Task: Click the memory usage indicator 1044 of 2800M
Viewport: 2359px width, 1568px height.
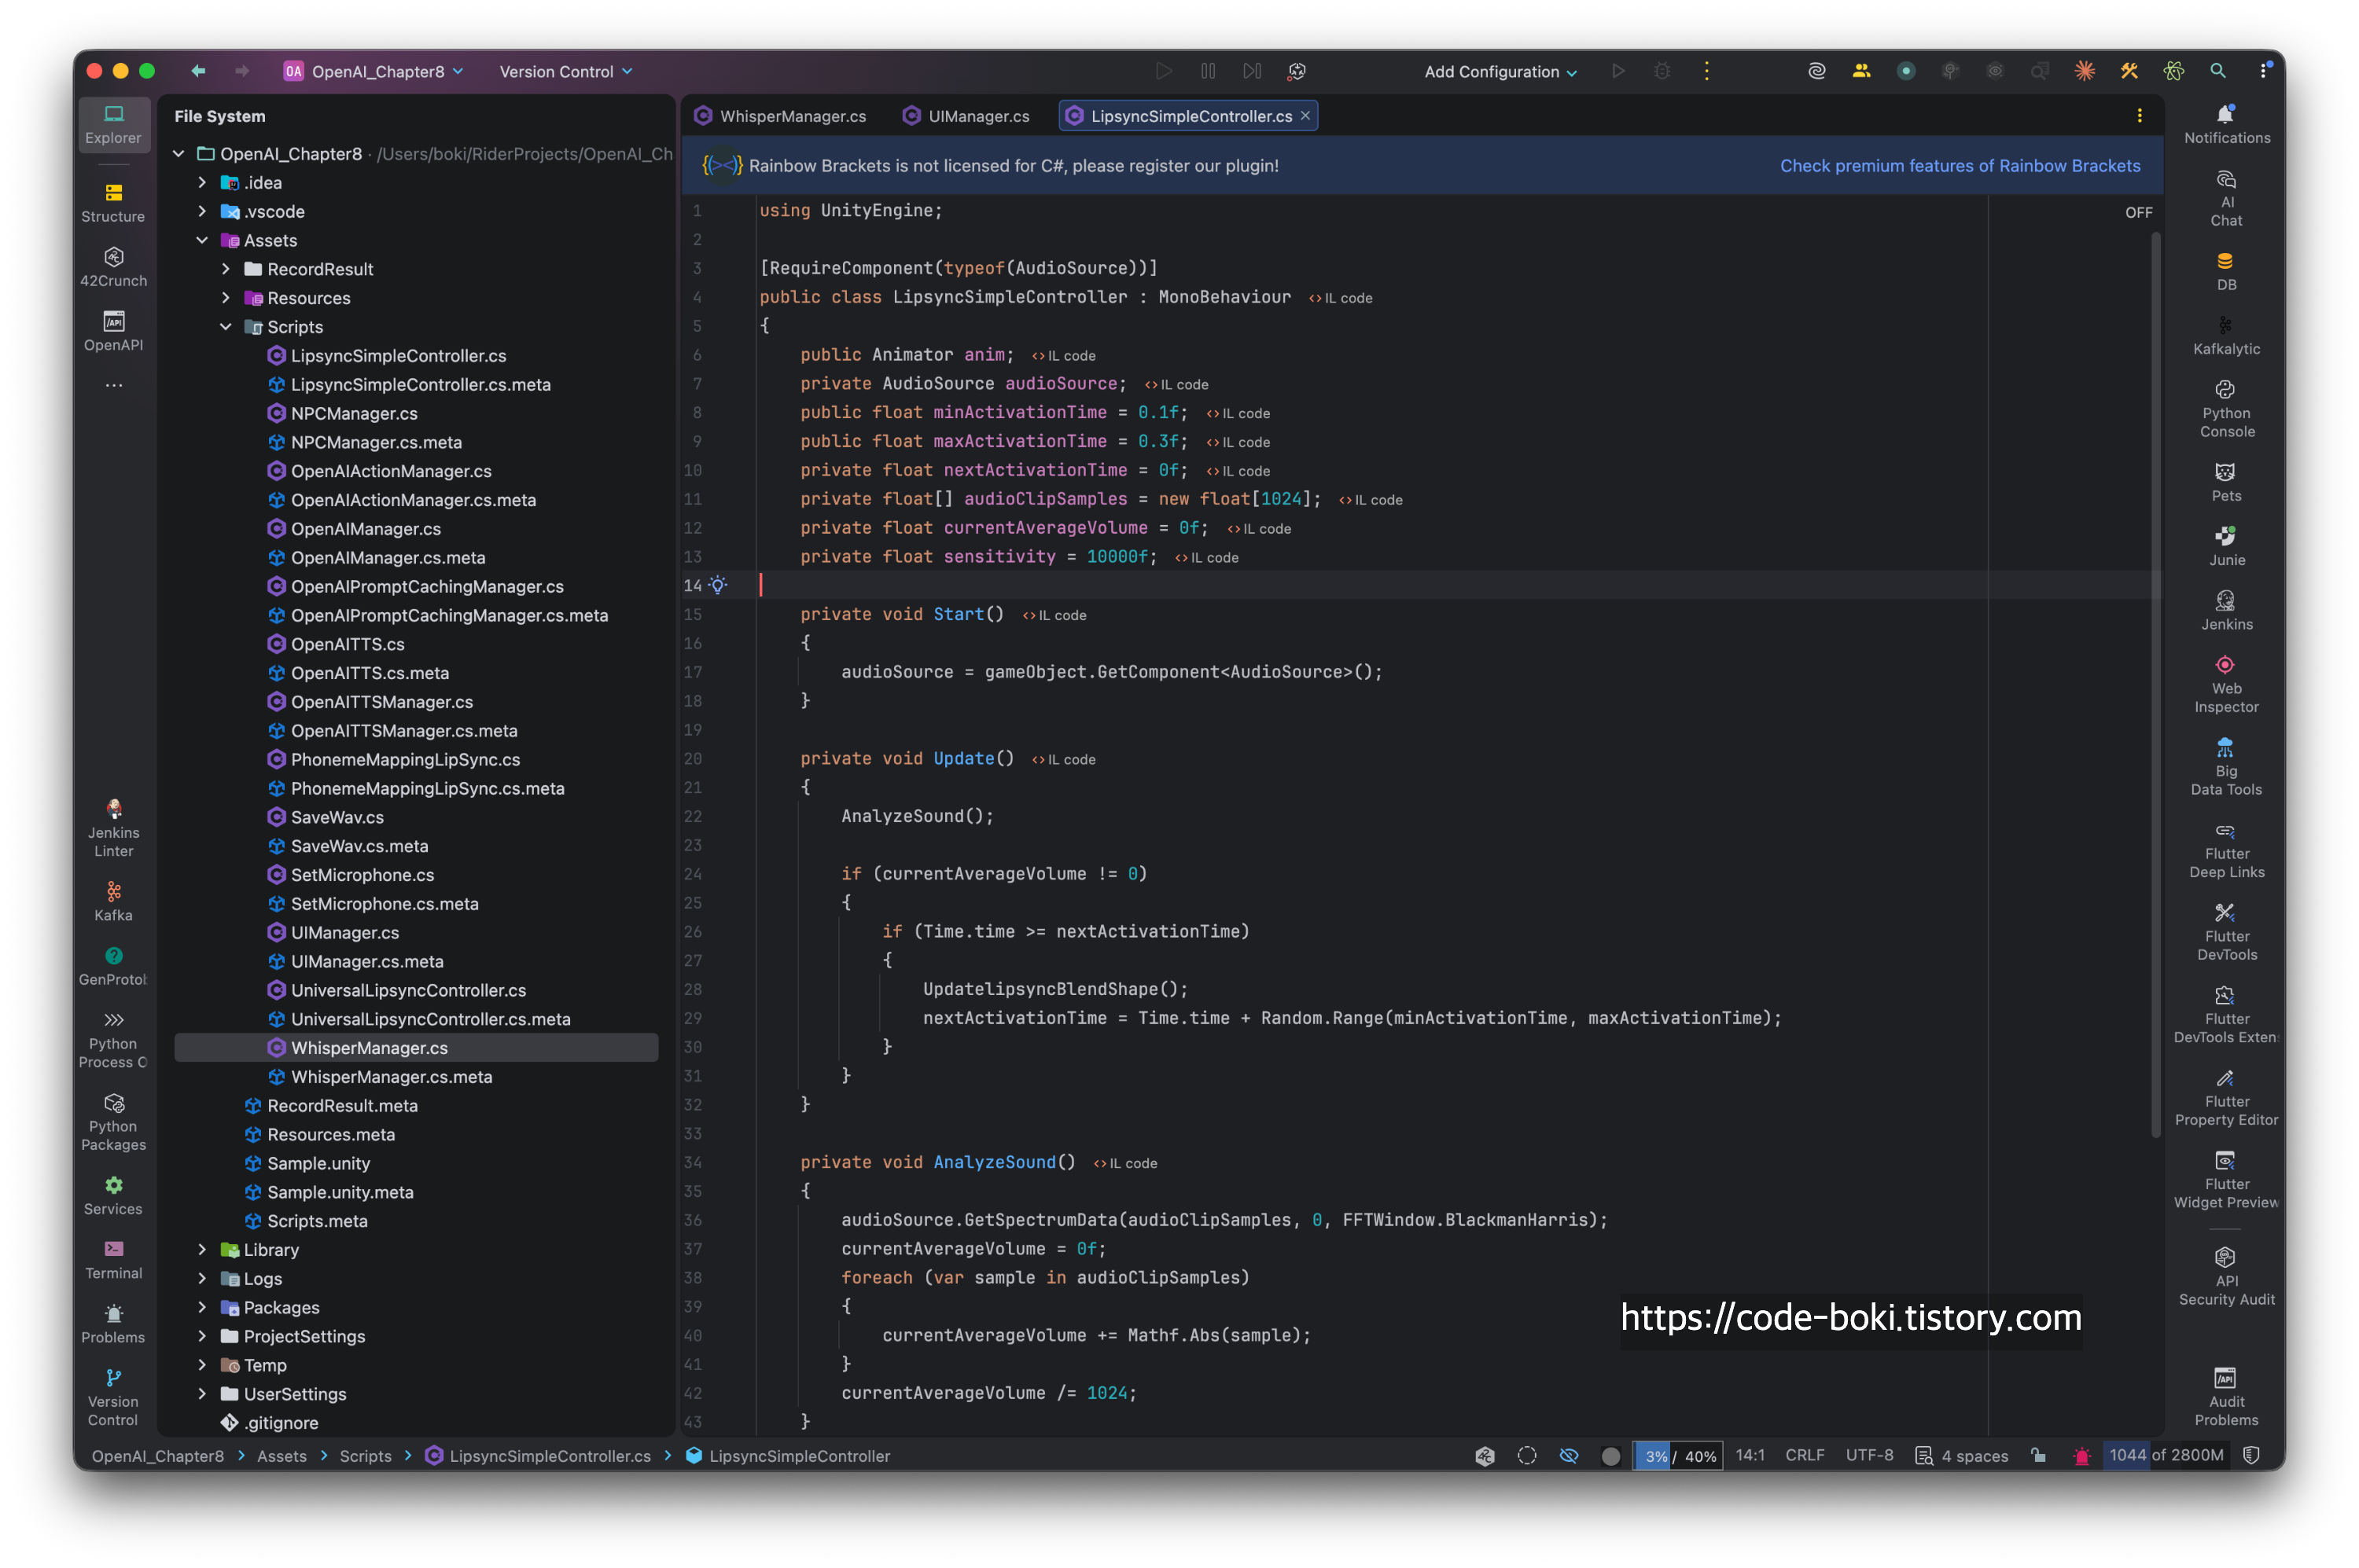Action: (2165, 1456)
